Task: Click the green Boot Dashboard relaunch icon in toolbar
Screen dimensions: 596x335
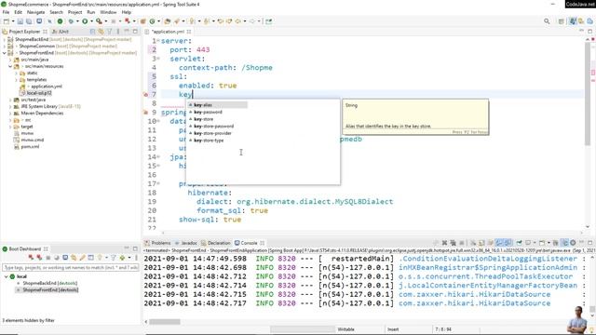Action: 60,21
